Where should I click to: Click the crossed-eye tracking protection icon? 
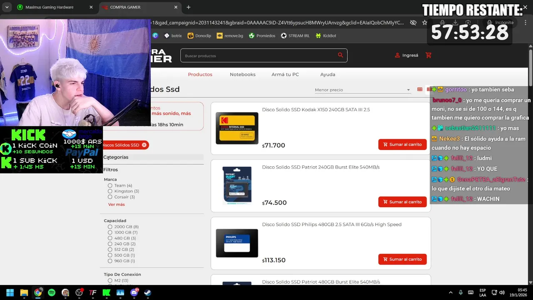tap(413, 22)
